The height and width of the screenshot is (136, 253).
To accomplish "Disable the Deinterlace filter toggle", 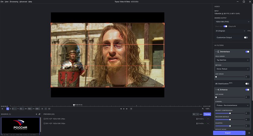I will coord(247,51).
